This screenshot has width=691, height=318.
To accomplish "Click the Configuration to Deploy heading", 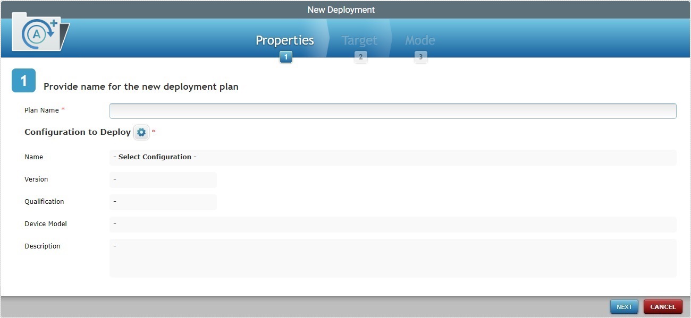I will click(77, 132).
